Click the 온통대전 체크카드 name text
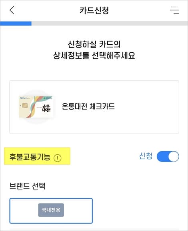The height and width of the screenshot is (231, 188). [88, 107]
